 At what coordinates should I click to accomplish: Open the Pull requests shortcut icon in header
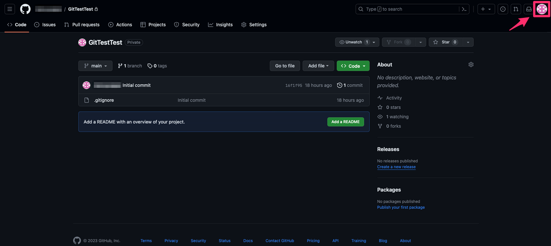point(516,9)
